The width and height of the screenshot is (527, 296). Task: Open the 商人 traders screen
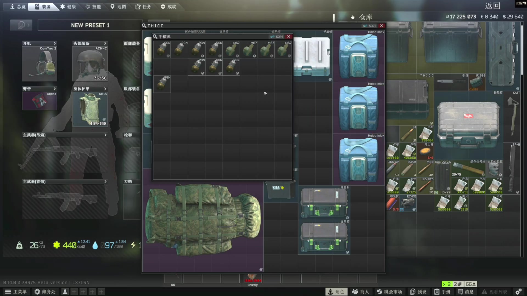(x=361, y=292)
